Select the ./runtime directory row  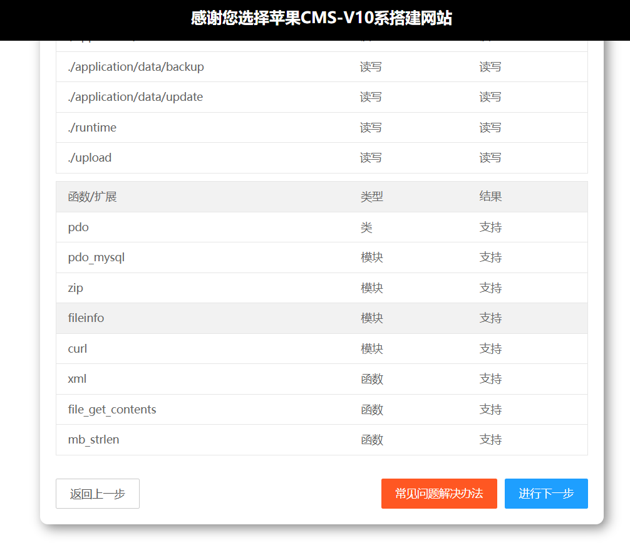[322, 127]
